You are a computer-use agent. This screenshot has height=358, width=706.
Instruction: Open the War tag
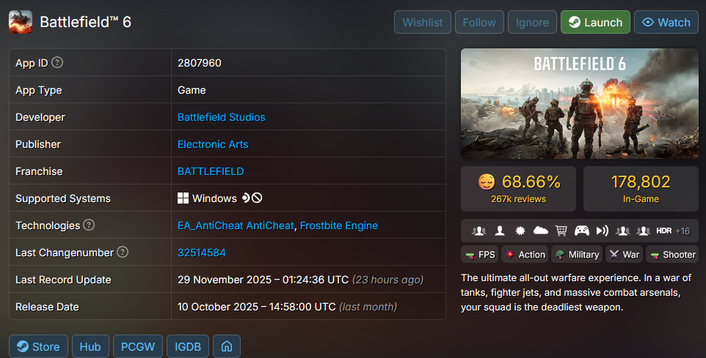(624, 255)
